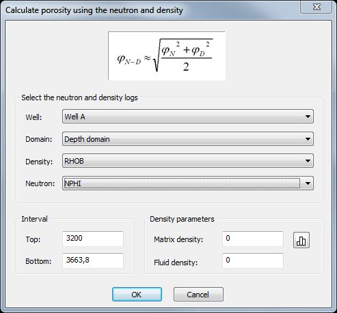This screenshot has height=313, width=337.
Task: Close the porosity calculation dialog
Action: [x=316, y=7]
